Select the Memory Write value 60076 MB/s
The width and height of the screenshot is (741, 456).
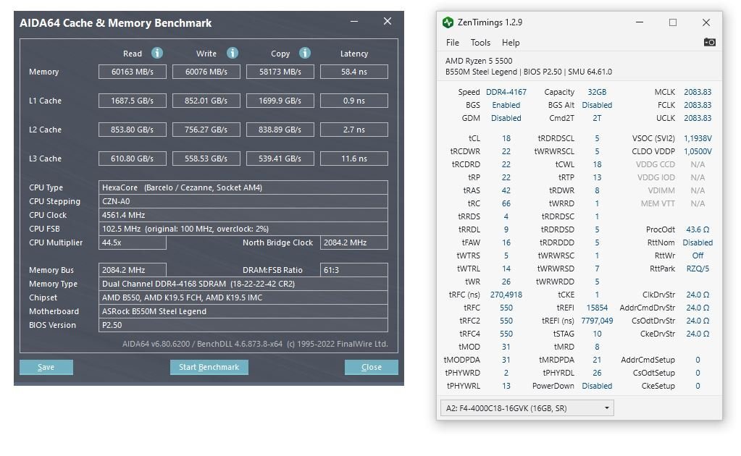click(x=206, y=72)
